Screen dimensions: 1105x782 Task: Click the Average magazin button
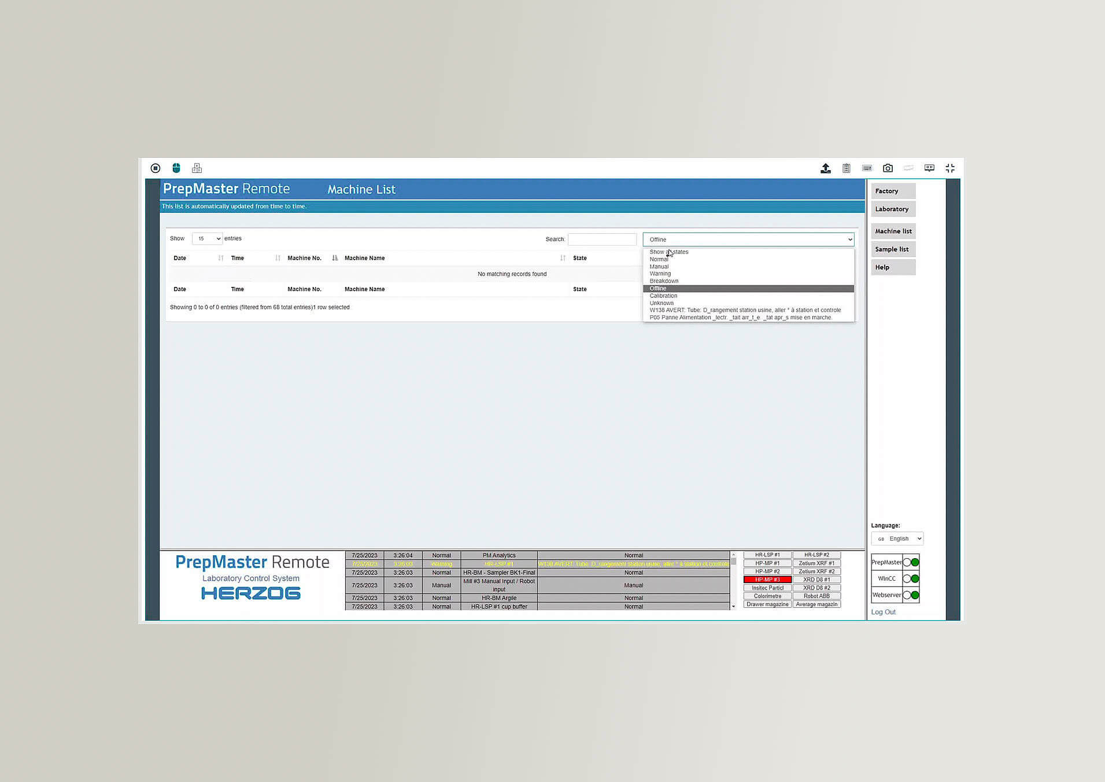[x=816, y=604]
